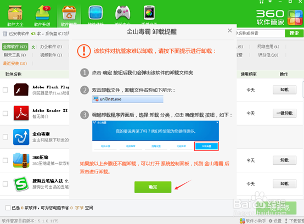Click 卸载 for 搜狗五笔输入法
This screenshot has height=224, width=304.
point(284,184)
